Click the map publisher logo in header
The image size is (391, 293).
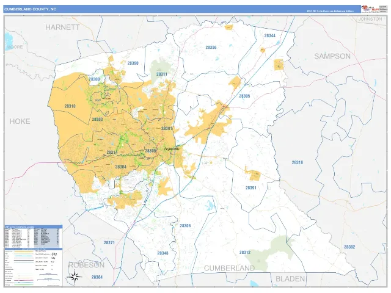point(370,9)
